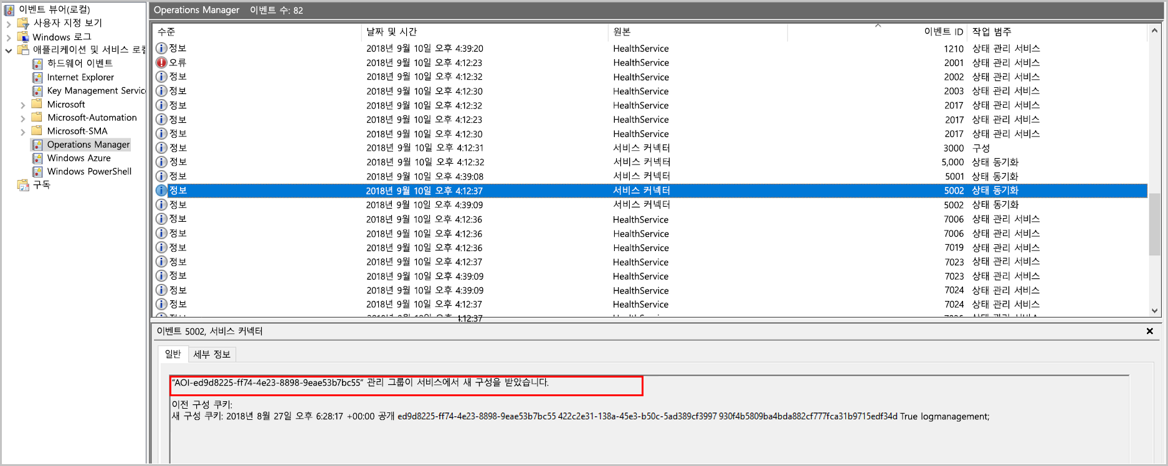1168x466 pixels.
Task: Sort by the 날짜 및 시간 column header
Action: pos(484,32)
